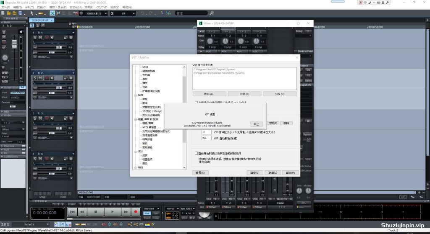430x234 pixels.
Task: Click first workspace view icon near Default
Action: (57, 224)
